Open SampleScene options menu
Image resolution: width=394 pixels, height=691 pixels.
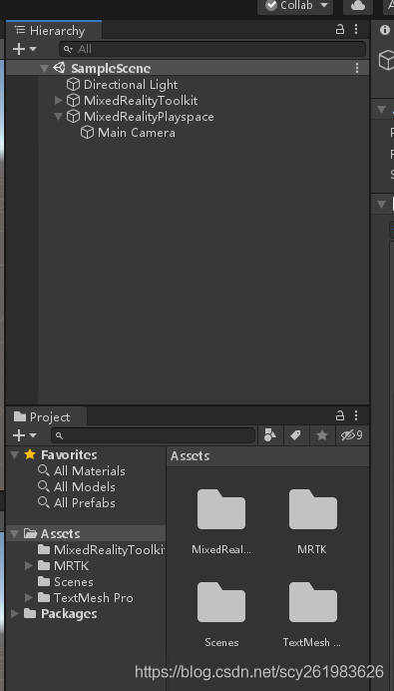tap(356, 68)
